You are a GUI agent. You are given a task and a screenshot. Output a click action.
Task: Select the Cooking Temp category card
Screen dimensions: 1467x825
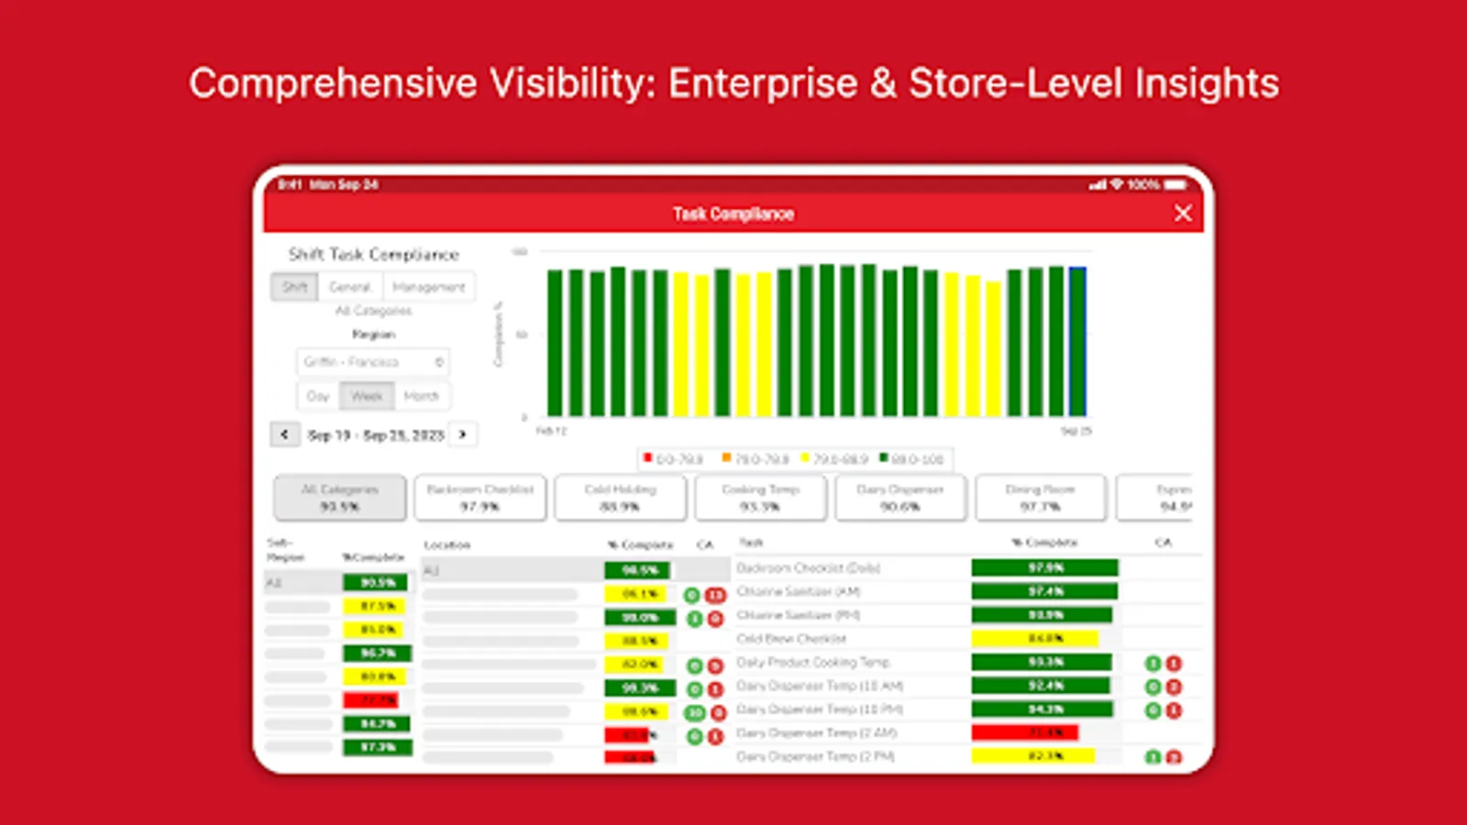[761, 497]
